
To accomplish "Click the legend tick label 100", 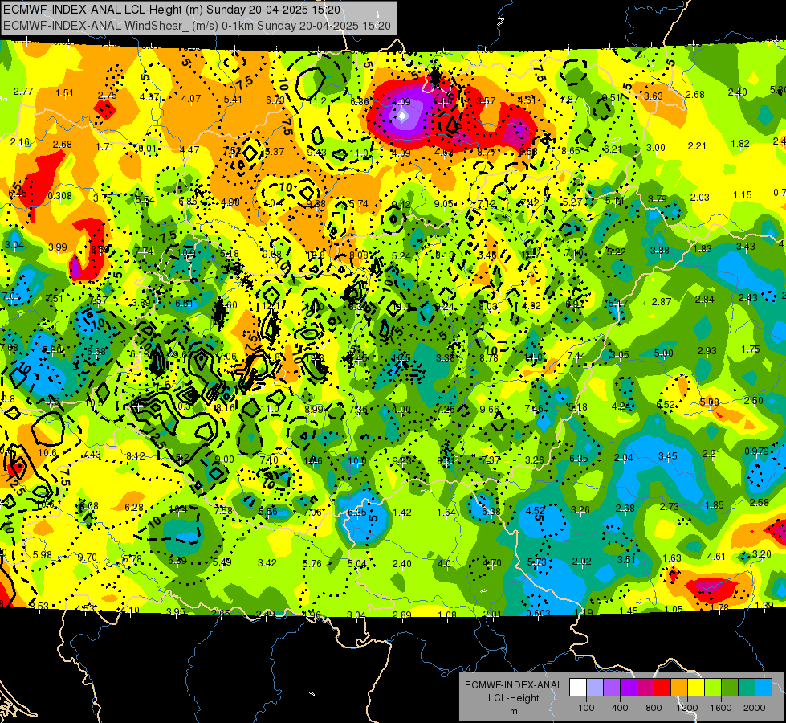I will coord(587,708).
